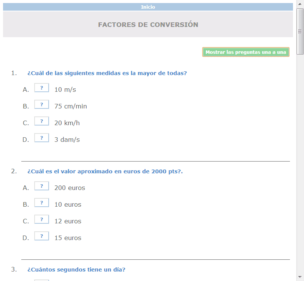Click question 2 text about 2000 pts
The image size is (304, 281).
[x=105, y=171]
